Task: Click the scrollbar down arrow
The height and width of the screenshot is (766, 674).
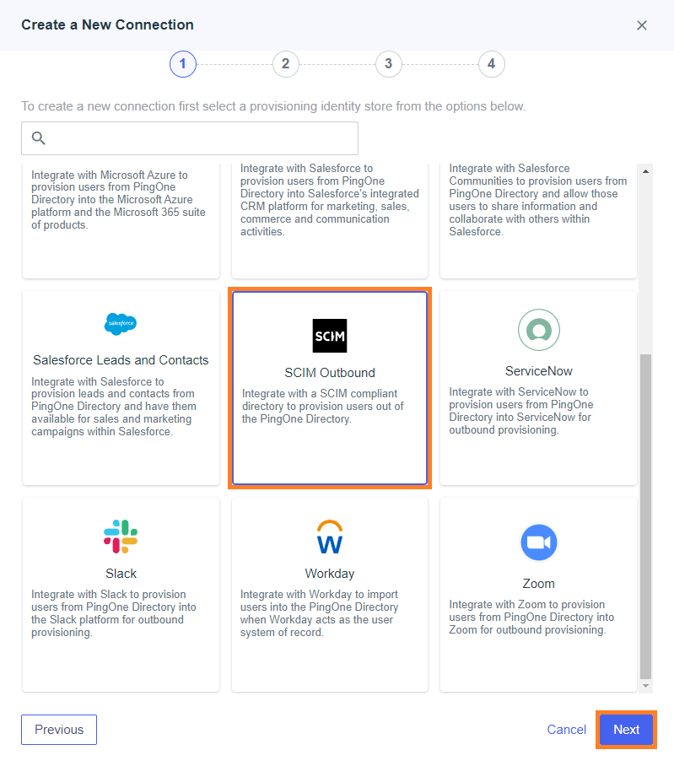Action: tap(645, 686)
